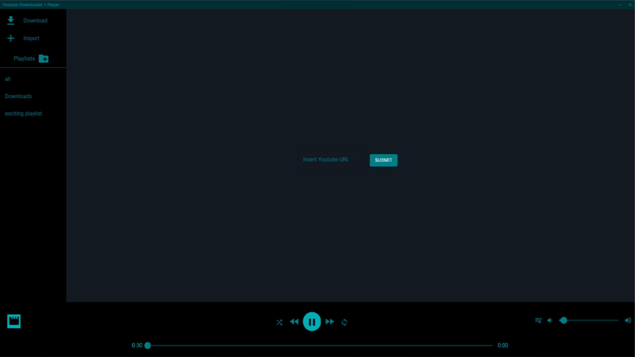
Task: Click the Download label in sidebar
Action: (35, 20)
